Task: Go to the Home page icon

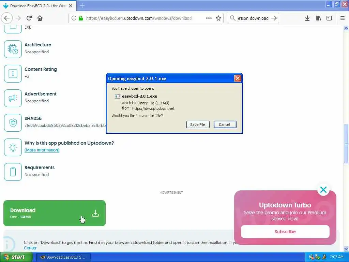Action: [x=40, y=18]
